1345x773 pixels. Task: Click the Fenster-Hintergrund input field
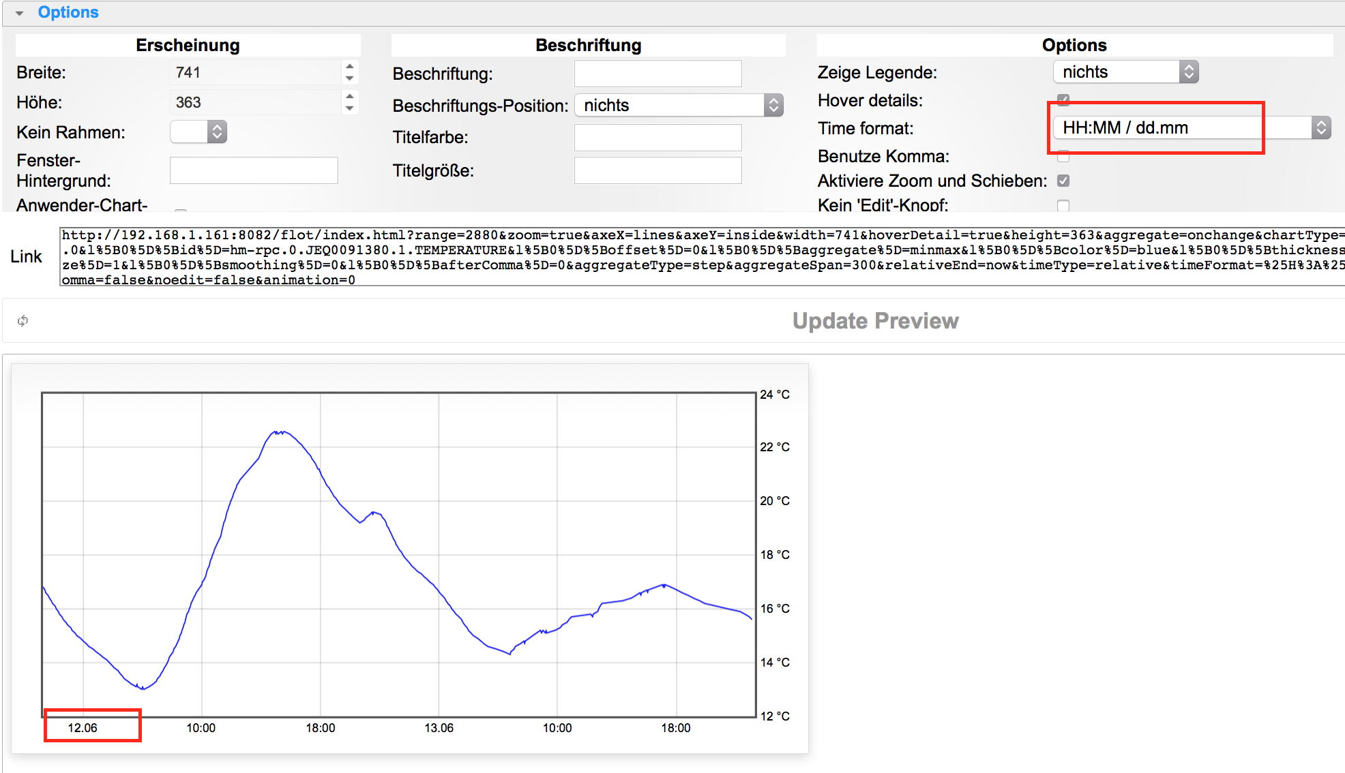[x=254, y=170]
